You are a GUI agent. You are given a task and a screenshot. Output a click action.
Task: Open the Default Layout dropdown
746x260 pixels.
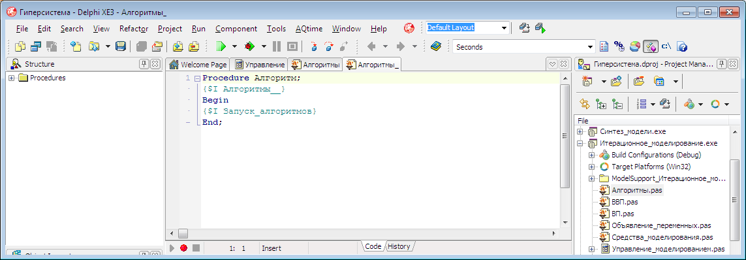504,28
